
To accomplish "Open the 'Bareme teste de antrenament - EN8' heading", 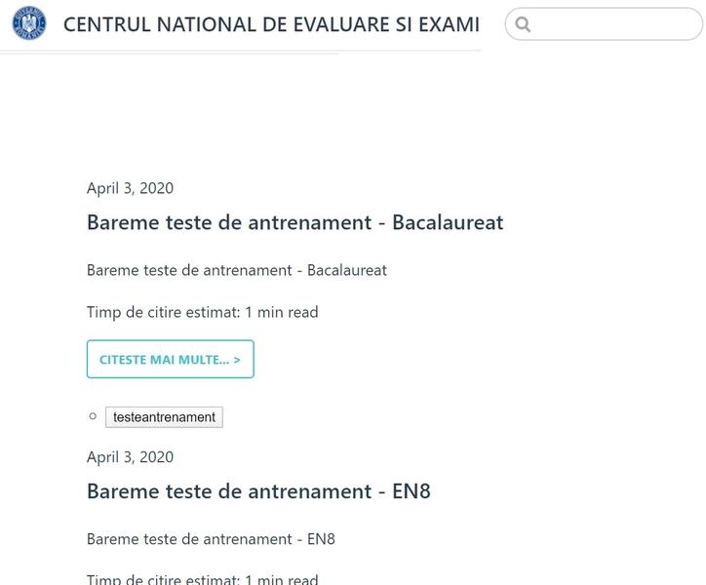I will [258, 491].
